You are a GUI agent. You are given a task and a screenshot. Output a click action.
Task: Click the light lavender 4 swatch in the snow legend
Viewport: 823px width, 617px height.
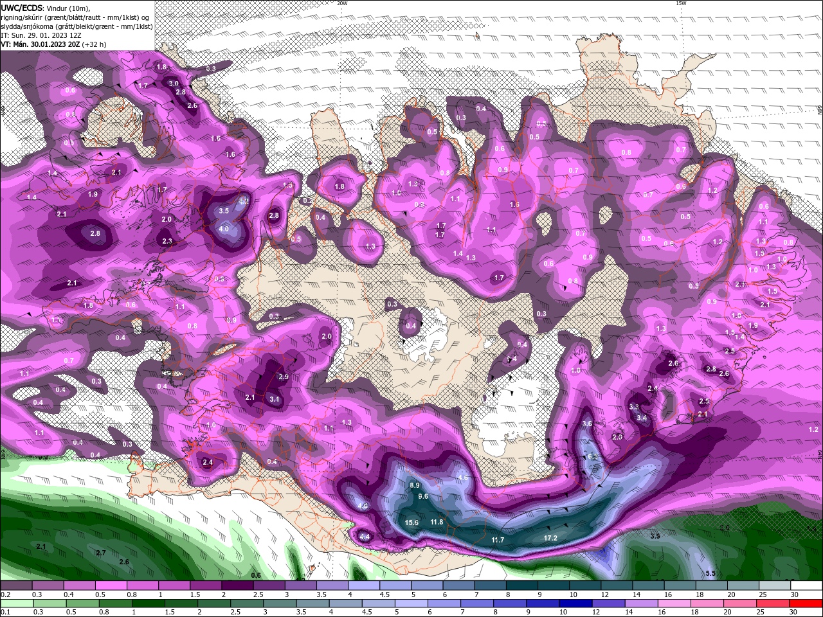click(x=364, y=586)
